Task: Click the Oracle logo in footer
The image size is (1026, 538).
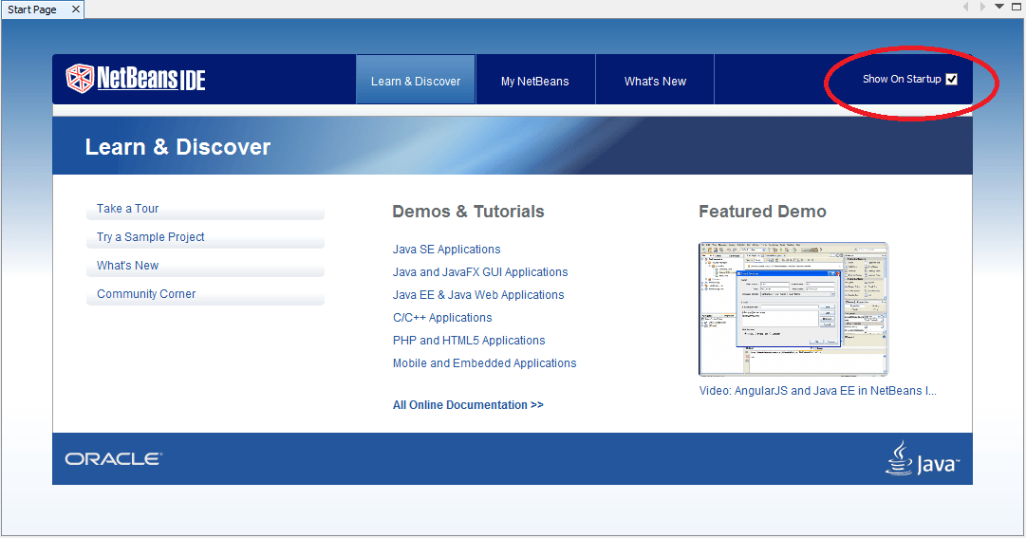Action: pos(113,459)
